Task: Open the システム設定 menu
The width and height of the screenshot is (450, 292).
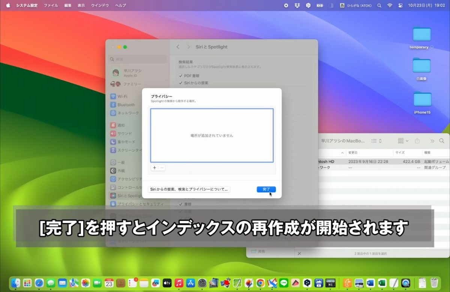Action: tap(26, 6)
